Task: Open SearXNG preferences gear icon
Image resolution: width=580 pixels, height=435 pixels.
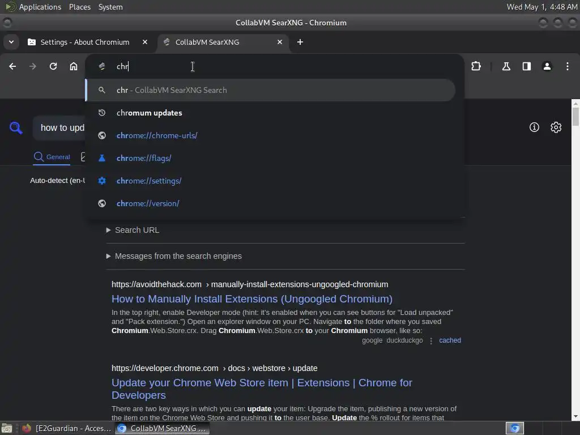Action: [556, 127]
